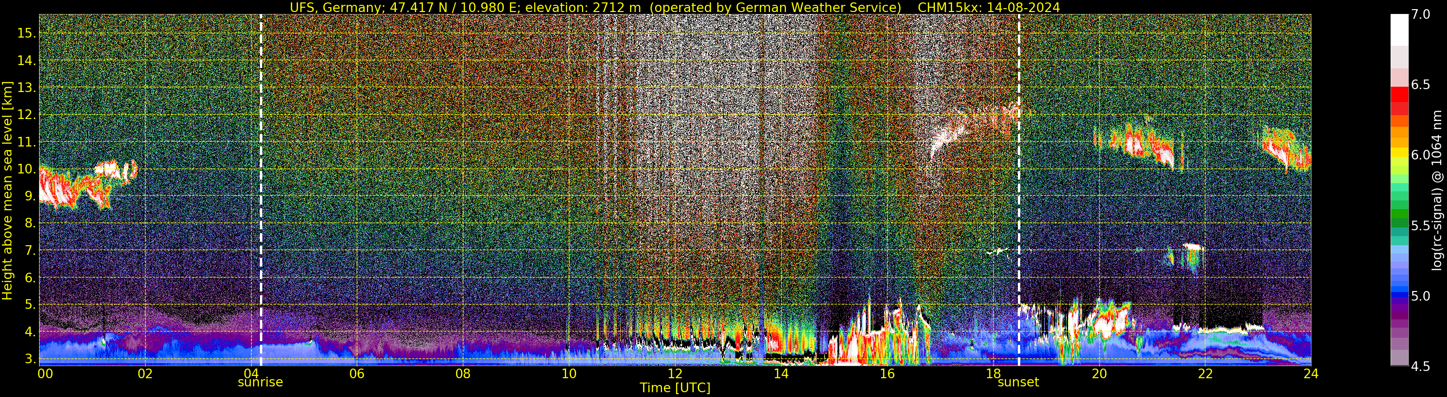The image size is (1447, 397).
Task: Click the "12" time axis tick label
Action: (675, 373)
